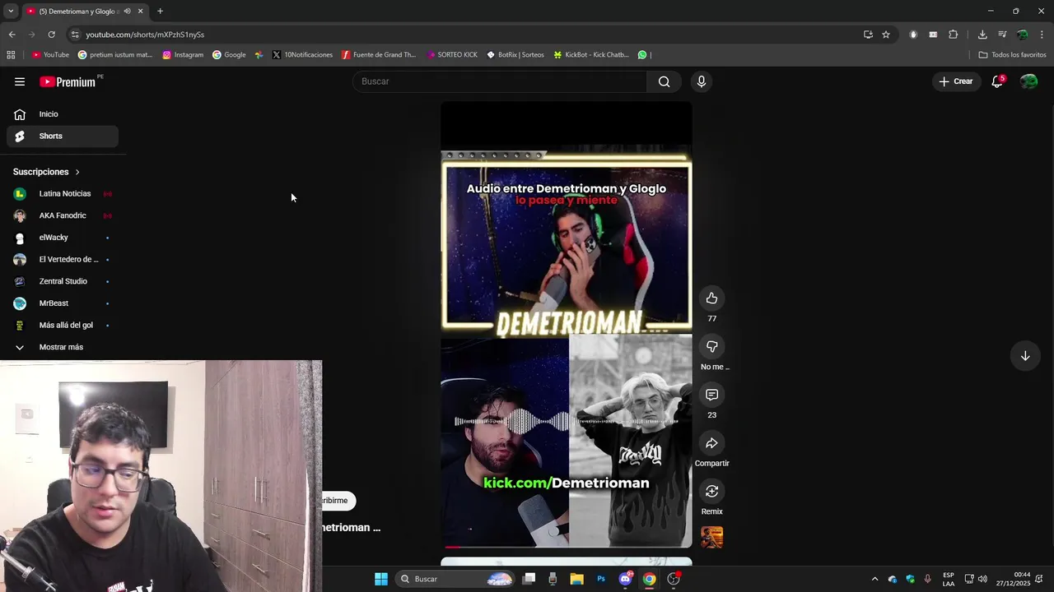The width and height of the screenshot is (1054, 592).
Task: Open the hand-shaped extension icon
Action: coord(913,35)
